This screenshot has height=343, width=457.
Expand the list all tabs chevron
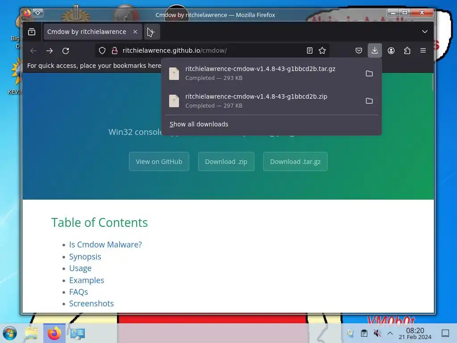pos(425,32)
